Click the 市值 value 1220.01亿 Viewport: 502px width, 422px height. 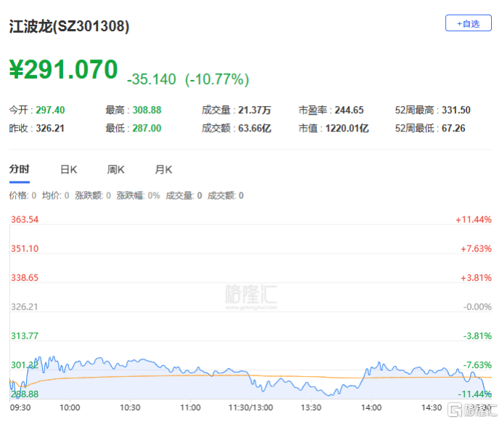point(347,129)
